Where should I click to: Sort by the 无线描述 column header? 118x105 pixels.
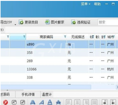(78, 37)
